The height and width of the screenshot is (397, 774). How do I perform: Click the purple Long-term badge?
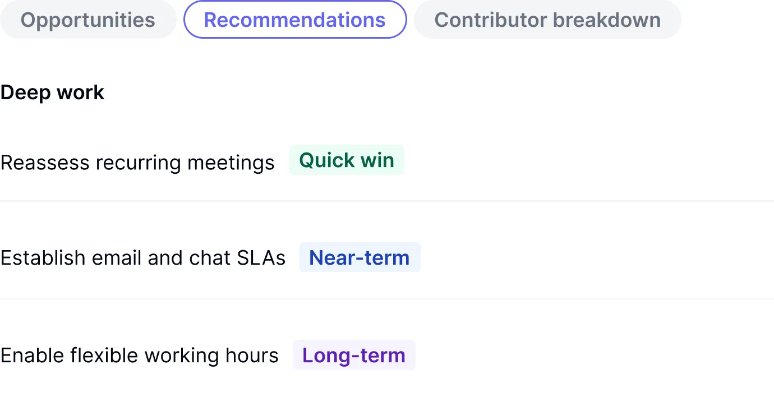[x=354, y=356]
